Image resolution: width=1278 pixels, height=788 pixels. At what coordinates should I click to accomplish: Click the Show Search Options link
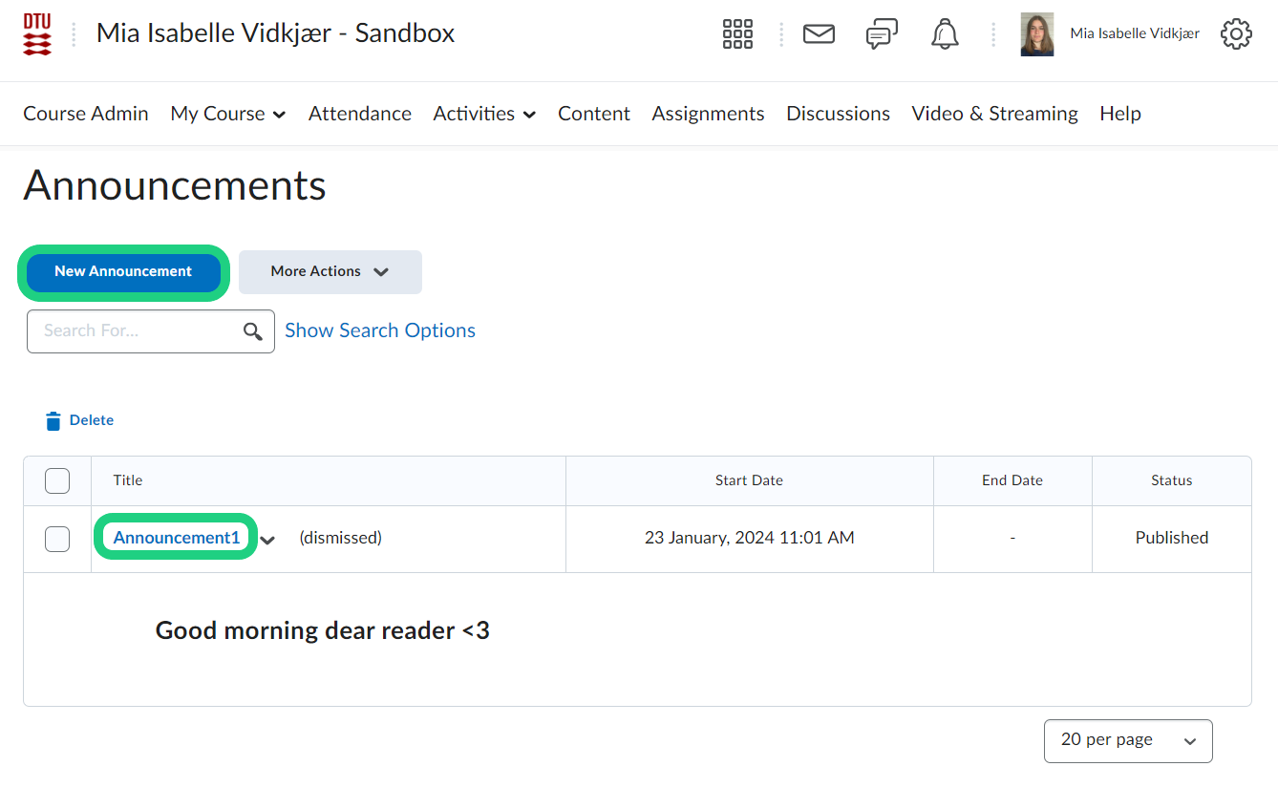pyautogui.click(x=379, y=330)
